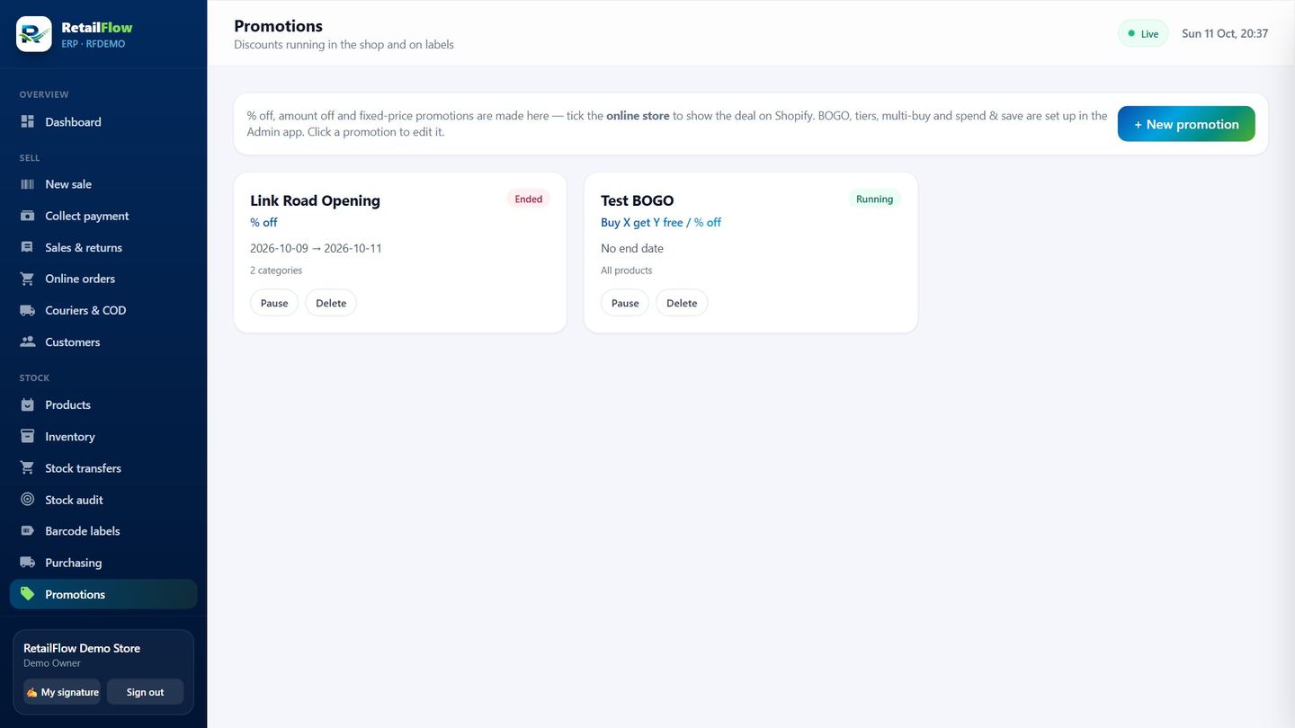Open Dashboard grid icon in sidebar

(x=27, y=122)
